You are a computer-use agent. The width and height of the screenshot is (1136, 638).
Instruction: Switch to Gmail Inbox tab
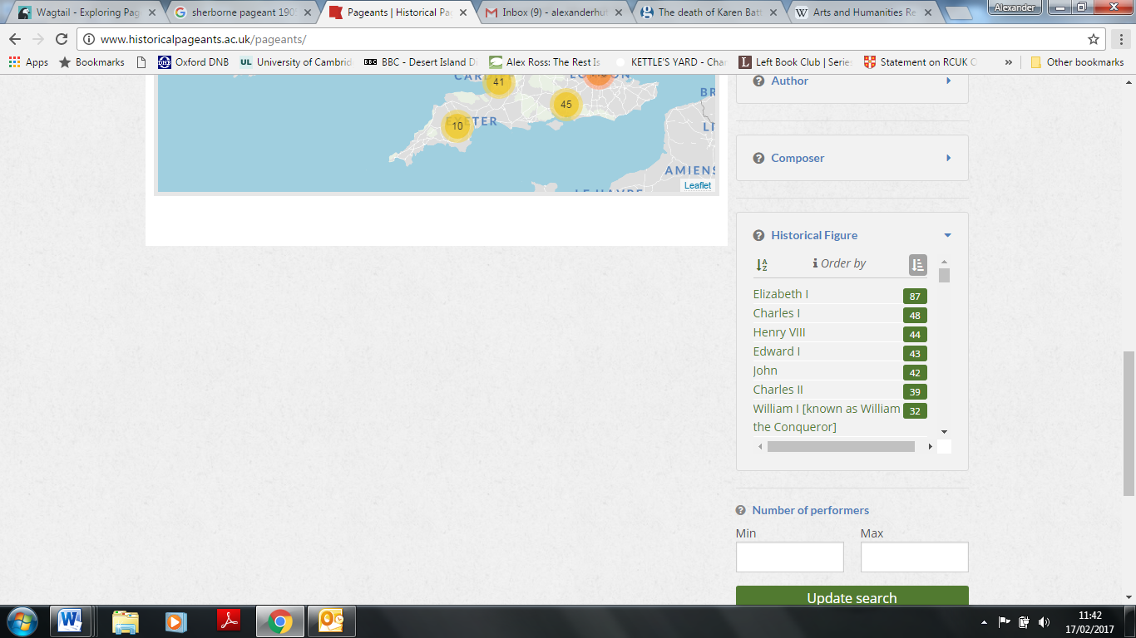point(553,12)
